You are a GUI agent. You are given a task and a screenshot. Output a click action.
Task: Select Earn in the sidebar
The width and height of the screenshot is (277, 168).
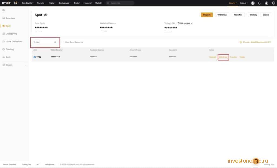click(x=8, y=57)
